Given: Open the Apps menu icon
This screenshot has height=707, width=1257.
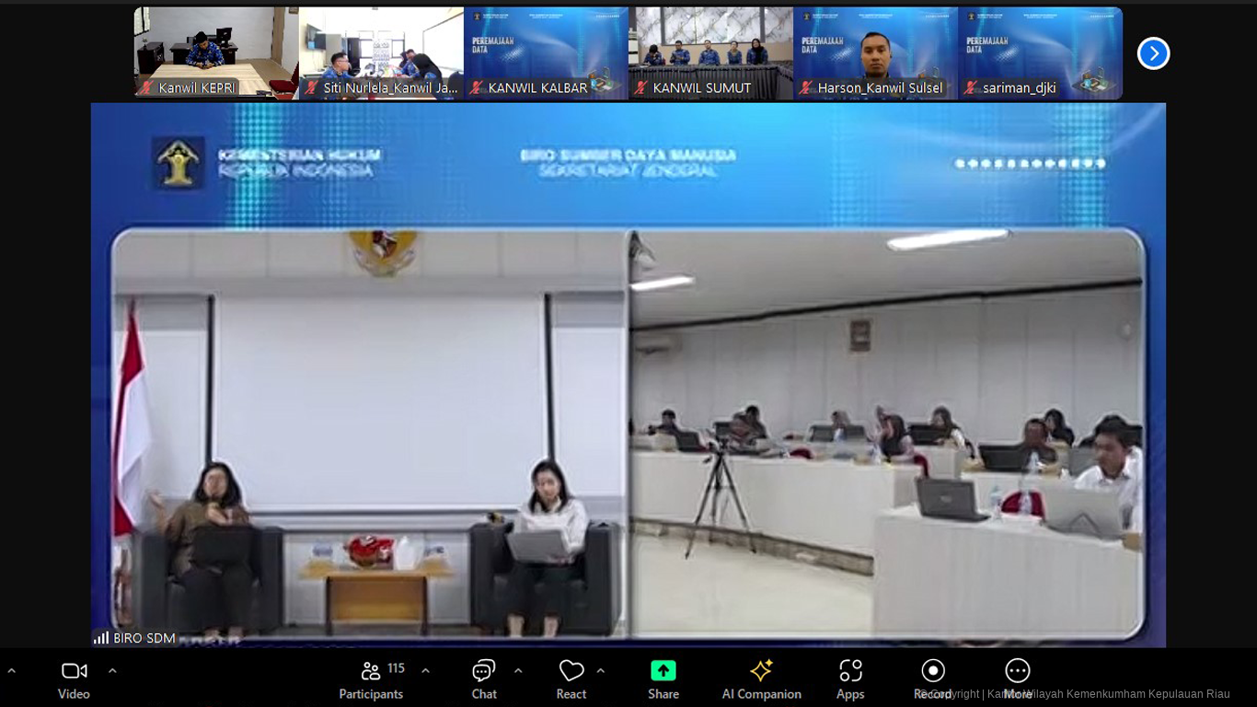Looking at the screenshot, I should tap(850, 671).
